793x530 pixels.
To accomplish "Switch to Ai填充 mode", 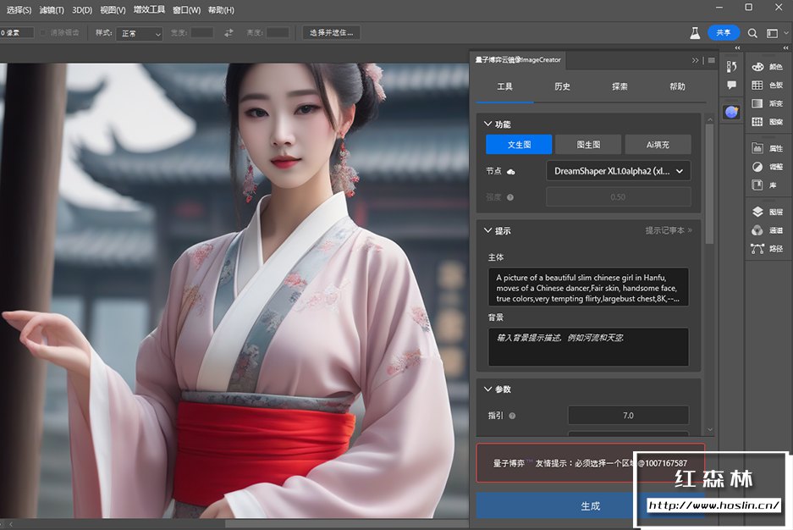I will coord(658,145).
